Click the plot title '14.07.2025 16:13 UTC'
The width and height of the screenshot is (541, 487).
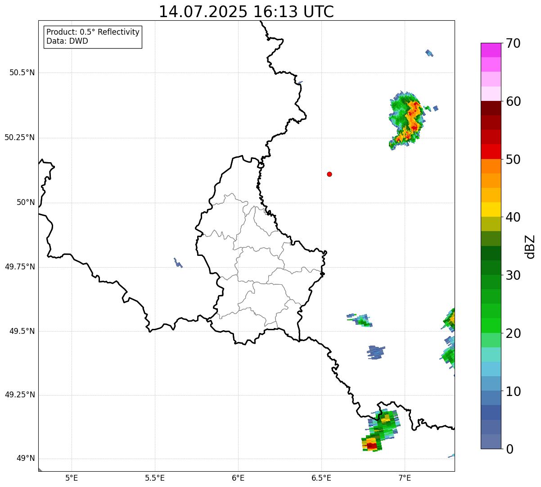246,11
